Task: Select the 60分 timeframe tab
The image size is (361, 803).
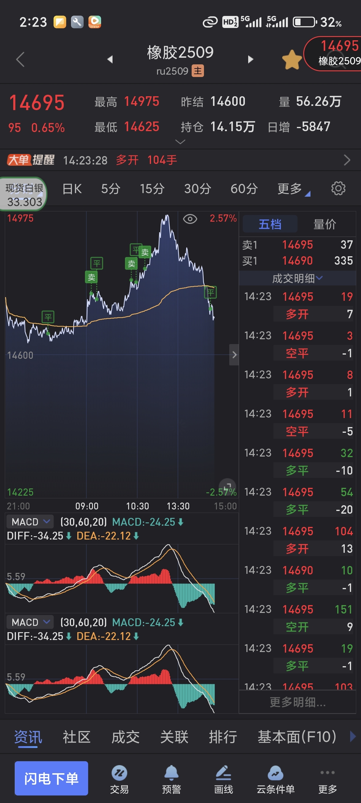Action: (244, 189)
